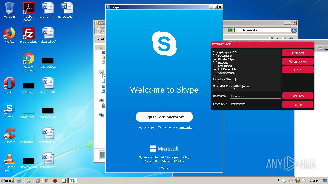Click the Chrome taskbar icon
The height and width of the screenshot is (184, 328).
[46, 180]
